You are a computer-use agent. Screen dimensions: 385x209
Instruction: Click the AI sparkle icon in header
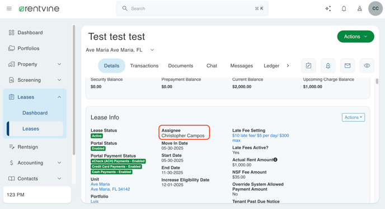tap(328, 8)
